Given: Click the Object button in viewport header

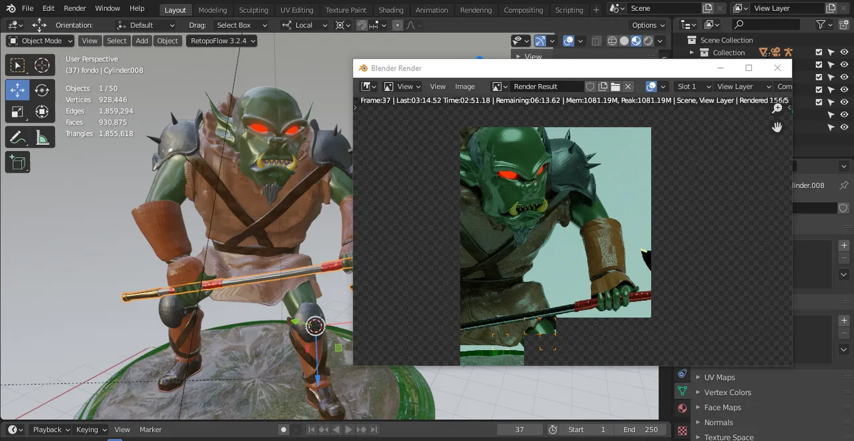Looking at the screenshot, I should pos(167,41).
